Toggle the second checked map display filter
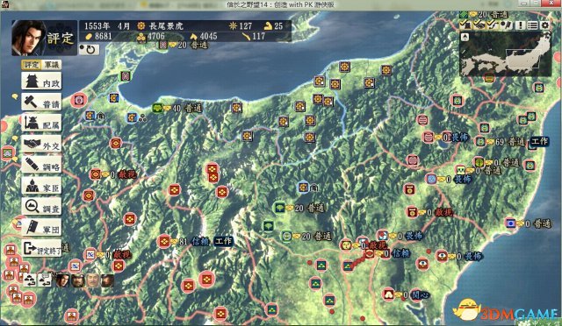 tap(479, 25)
